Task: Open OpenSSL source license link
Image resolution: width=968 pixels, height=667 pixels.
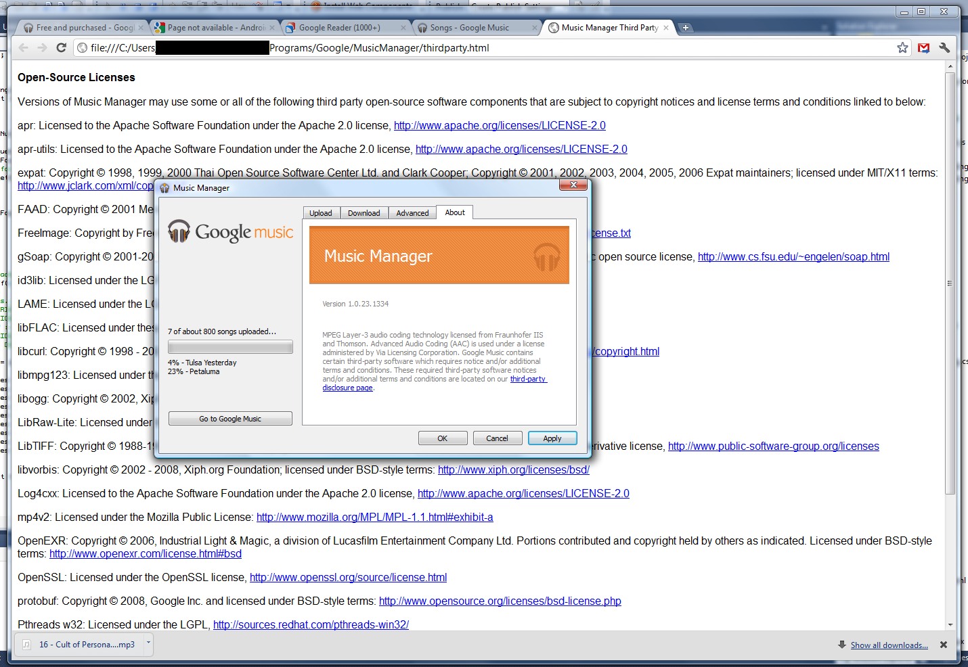Action: [348, 578]
